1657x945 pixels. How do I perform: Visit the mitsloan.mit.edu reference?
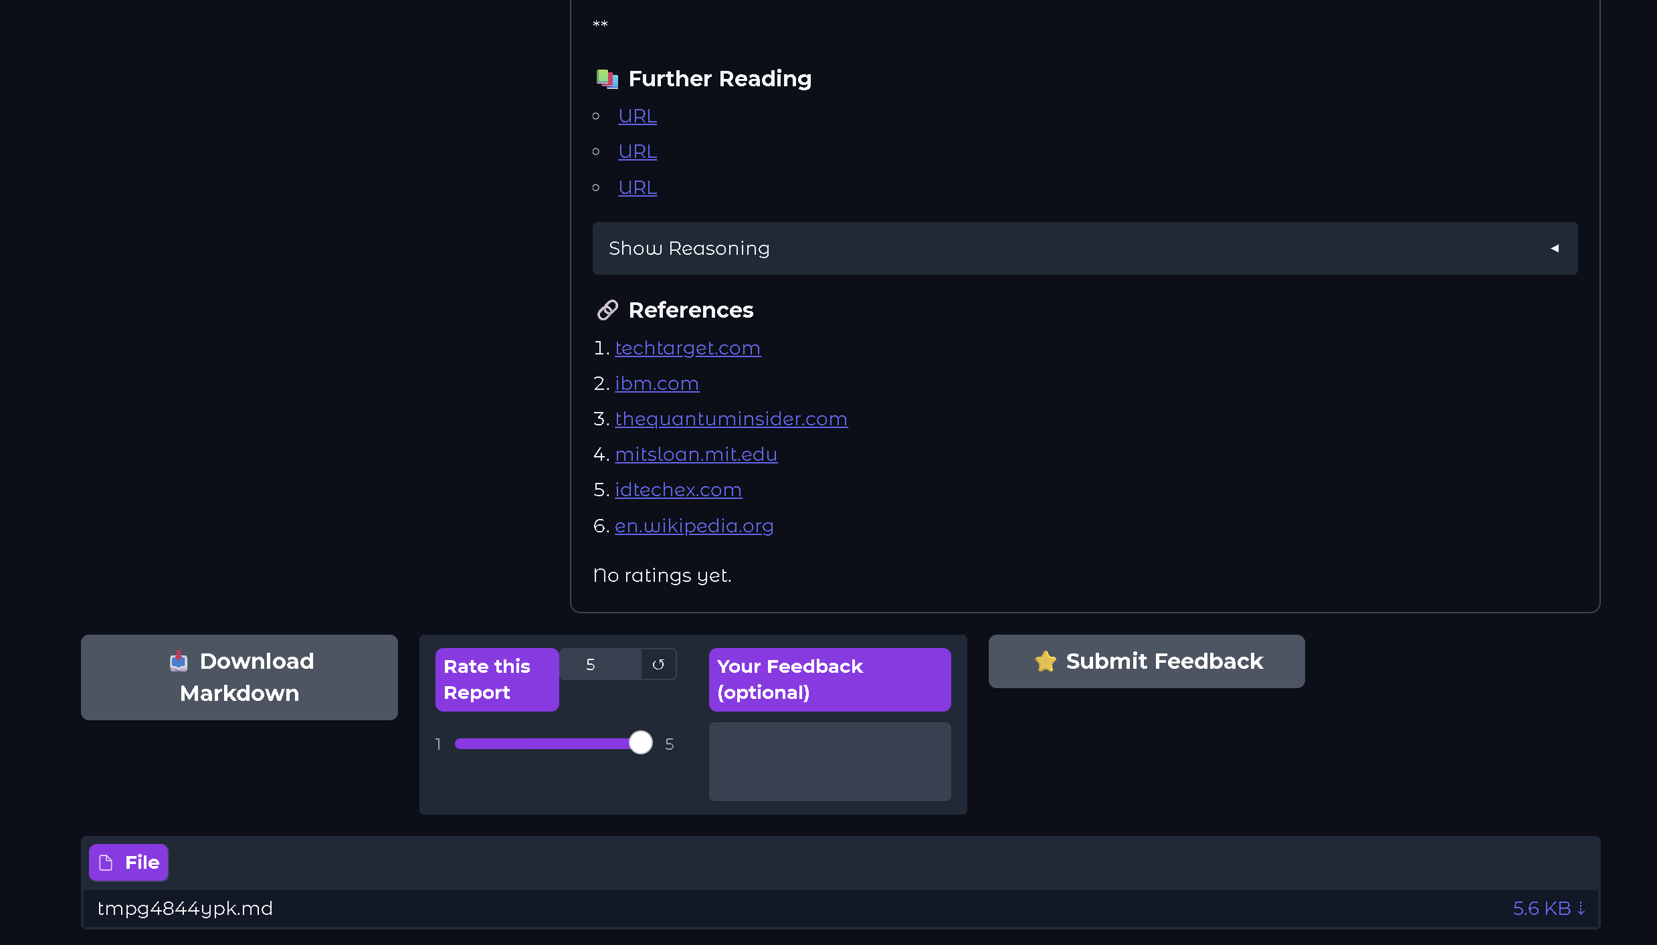click(696, 454)
